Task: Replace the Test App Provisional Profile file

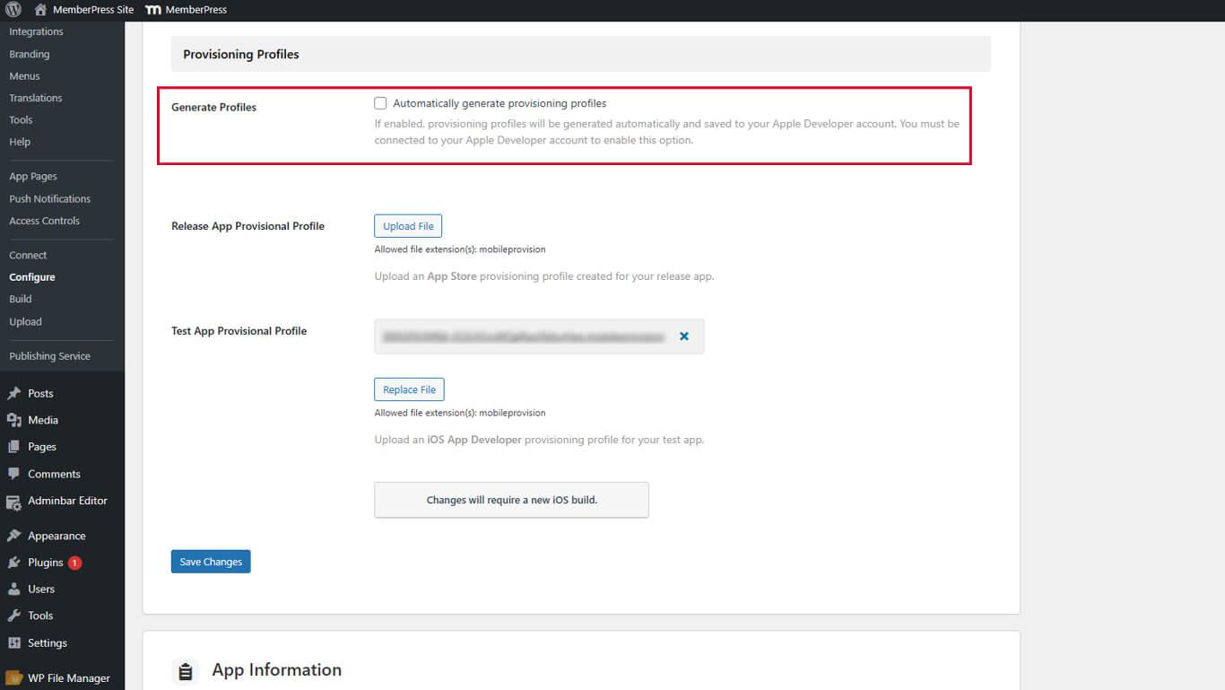Action: pyautogui.click(x=409, y=389)
